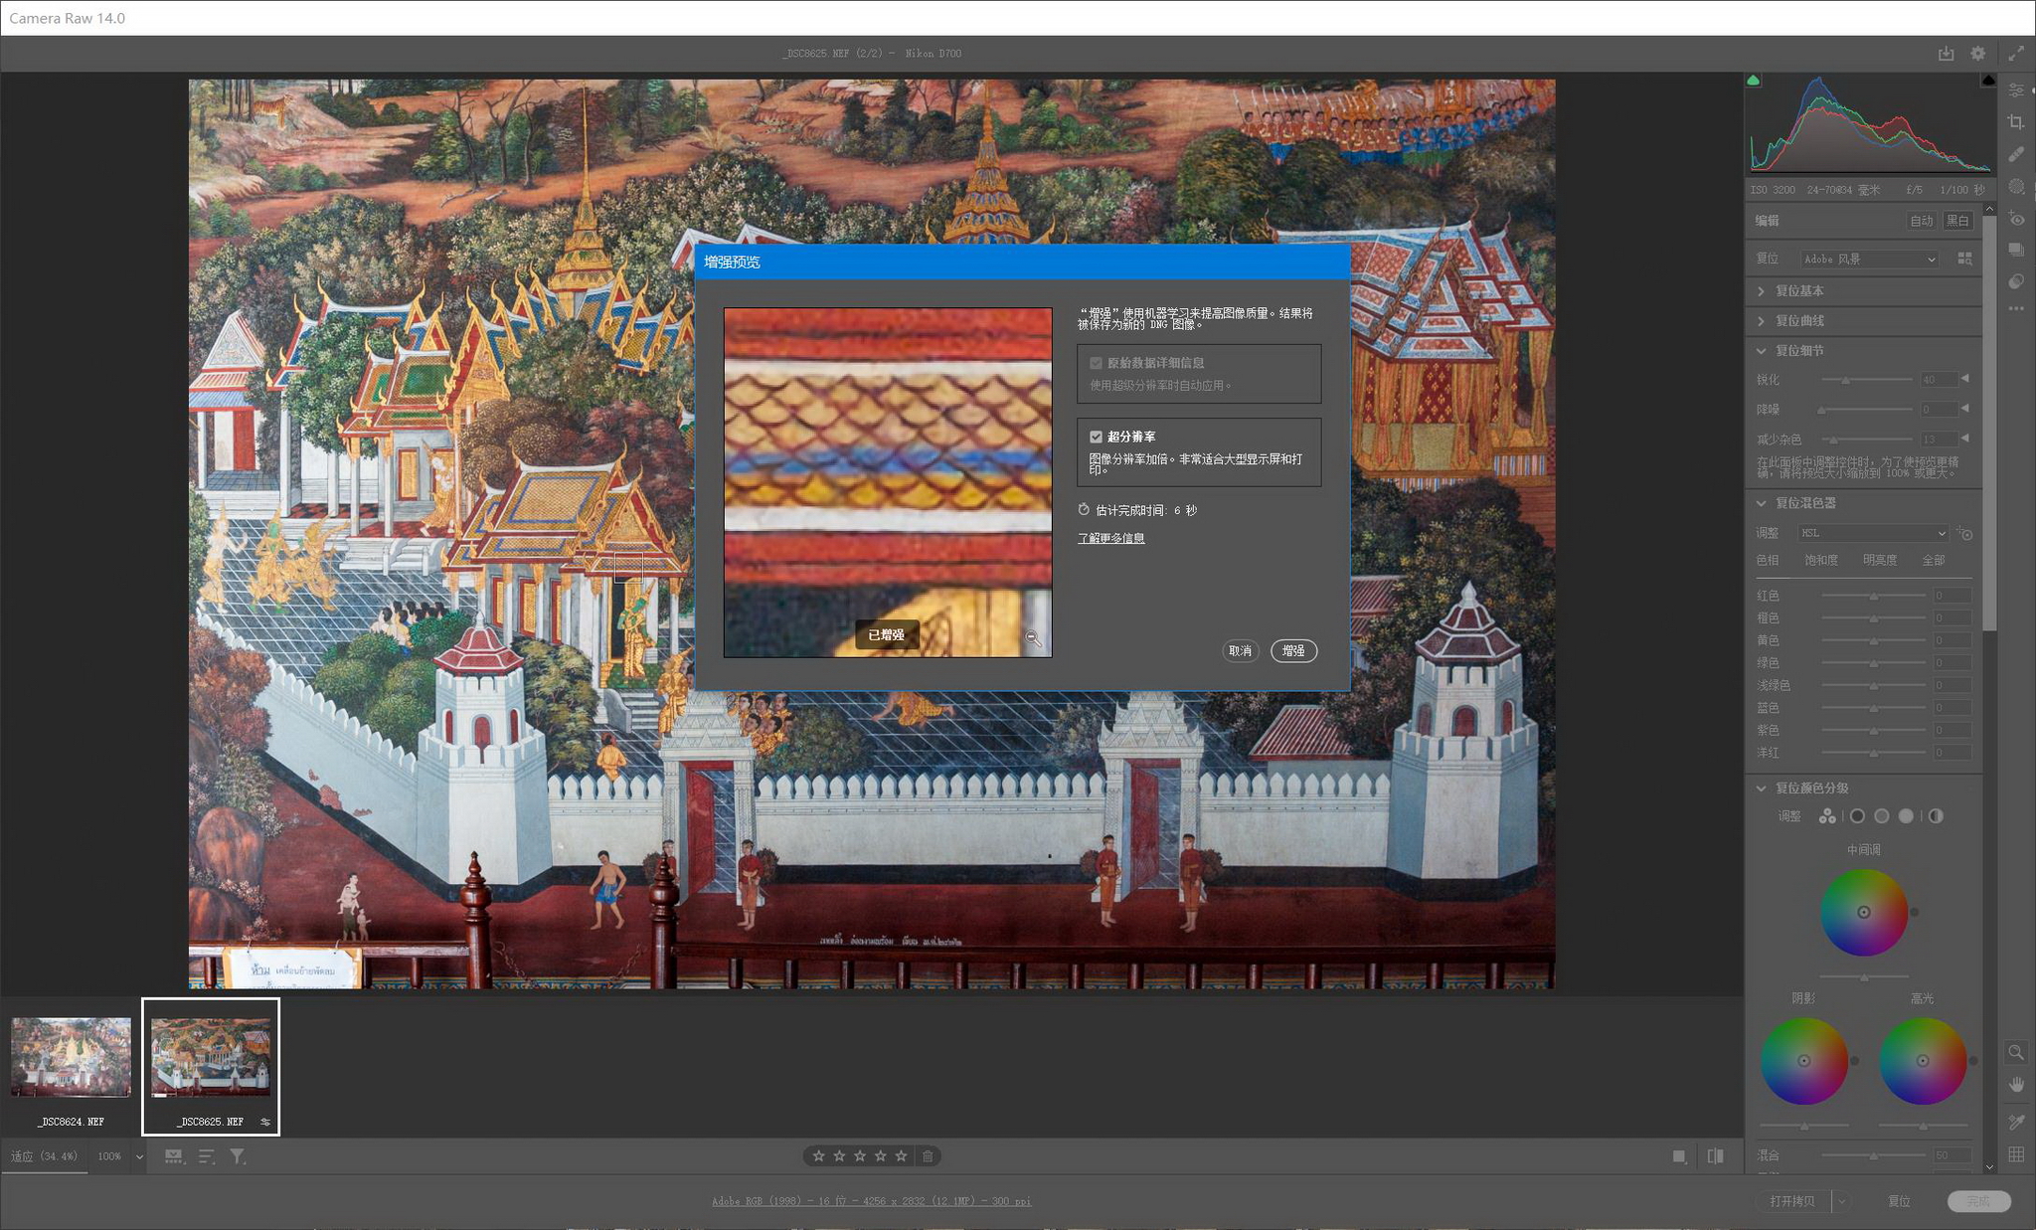This screenshot has height=1230, width=2036.
Task: Click the 增强 button in dialog
Action: click(1293, 650)
